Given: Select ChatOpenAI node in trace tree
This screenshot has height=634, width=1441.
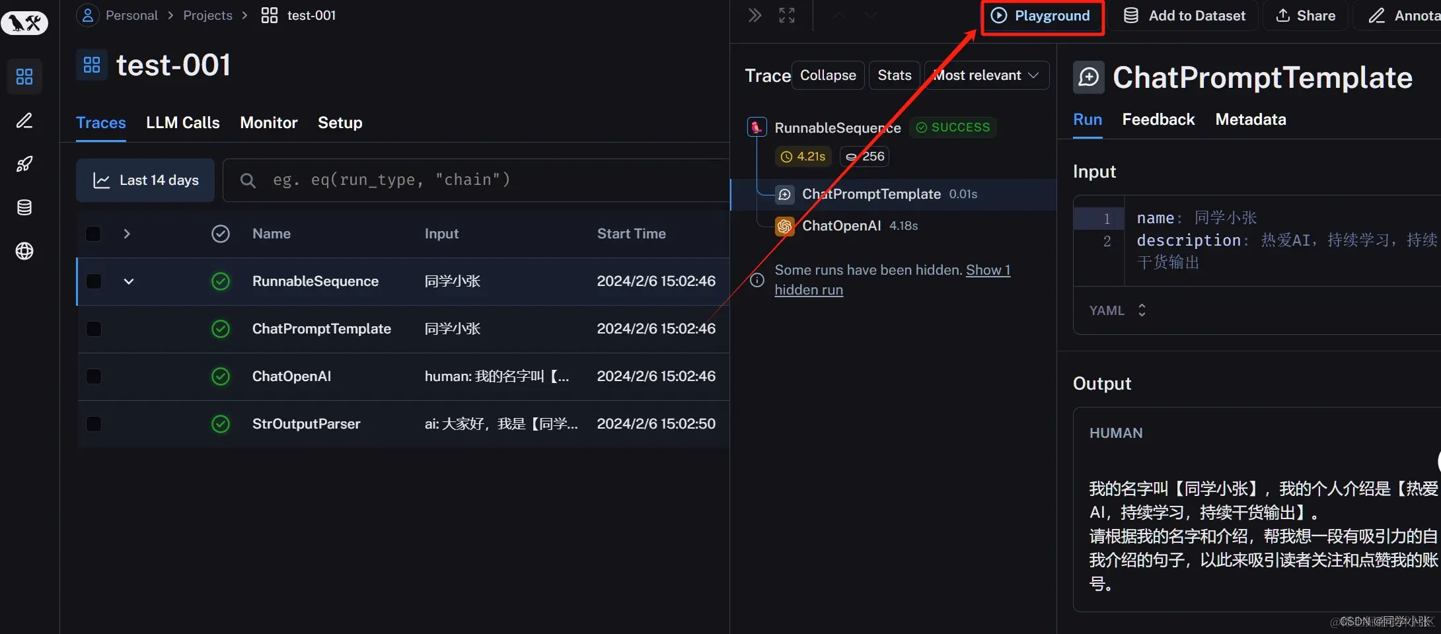Looking at the screenshot, I should (841, 226).
